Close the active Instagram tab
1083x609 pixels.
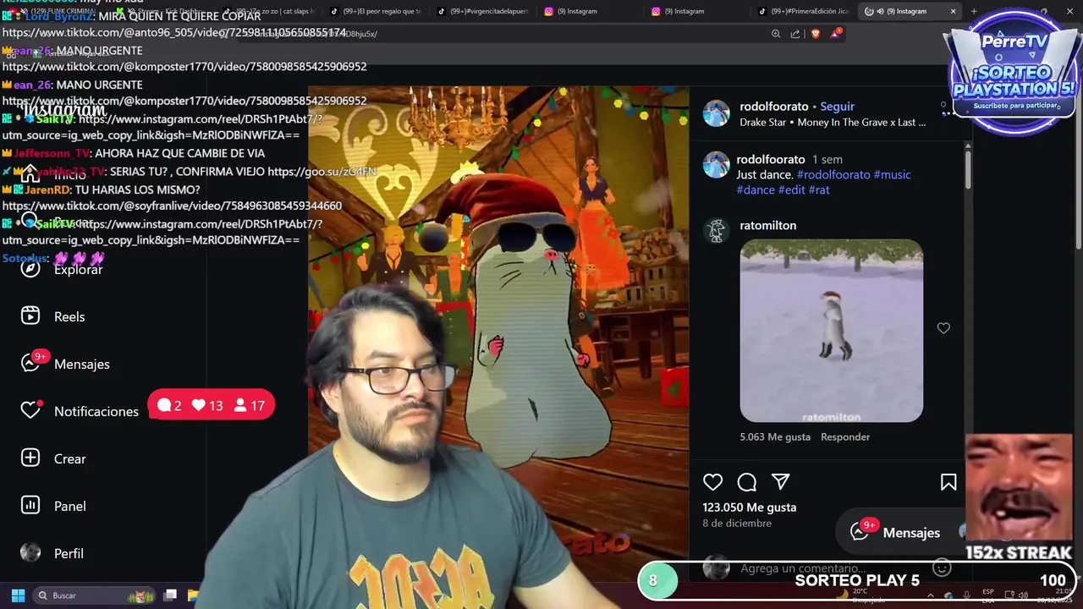coord(953,11)
